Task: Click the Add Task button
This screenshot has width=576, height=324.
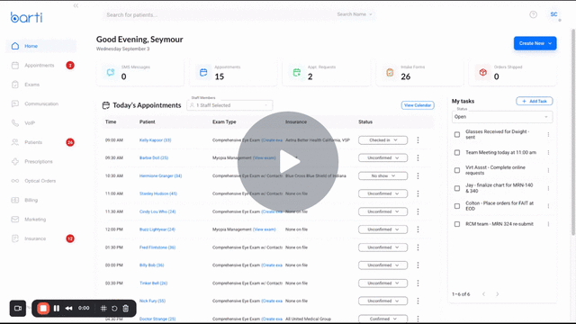Action: click(x=534, y=101)
